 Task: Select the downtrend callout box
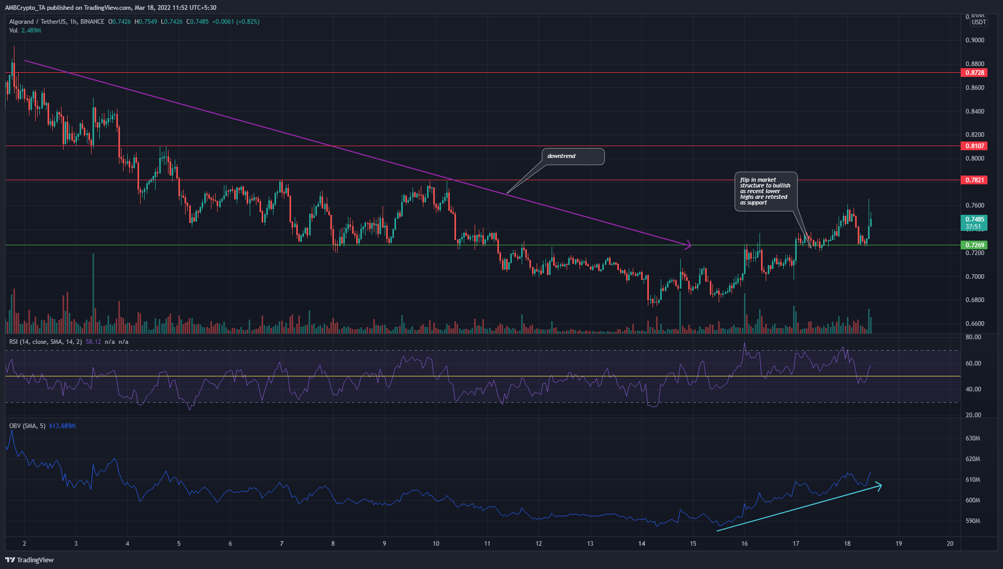[573, 156]
